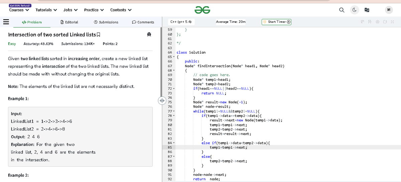Click the Easy difficulty label

pos(12,44)
